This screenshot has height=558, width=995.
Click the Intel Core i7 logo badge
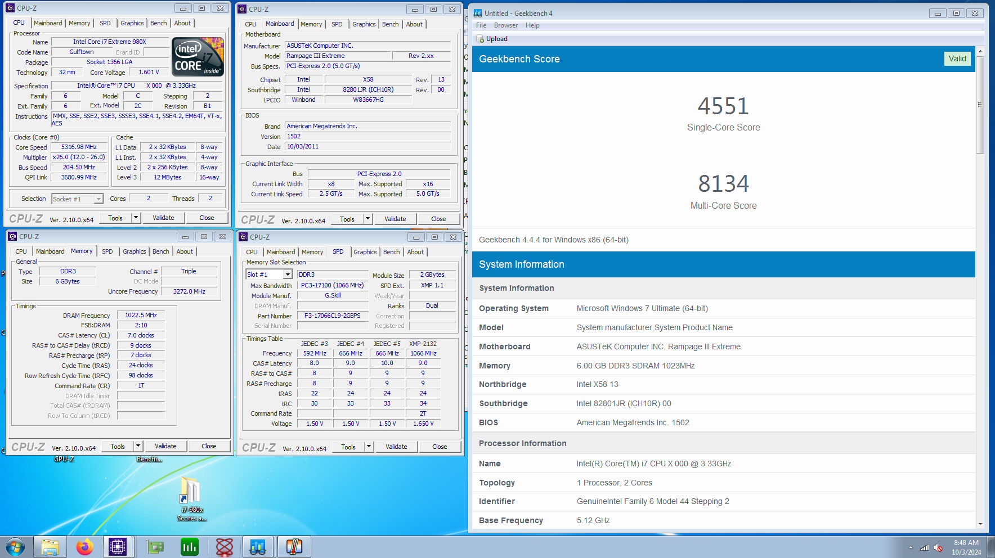[x=198, y=57]
